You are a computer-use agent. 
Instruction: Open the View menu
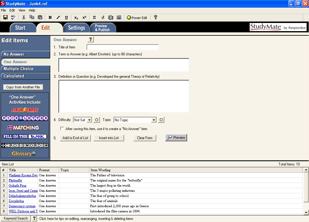[x=22, y=10]
